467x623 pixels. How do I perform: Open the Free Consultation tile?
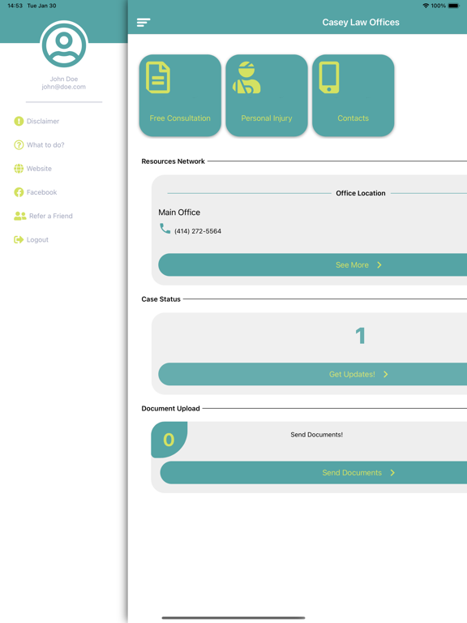[x=180, y=96]
